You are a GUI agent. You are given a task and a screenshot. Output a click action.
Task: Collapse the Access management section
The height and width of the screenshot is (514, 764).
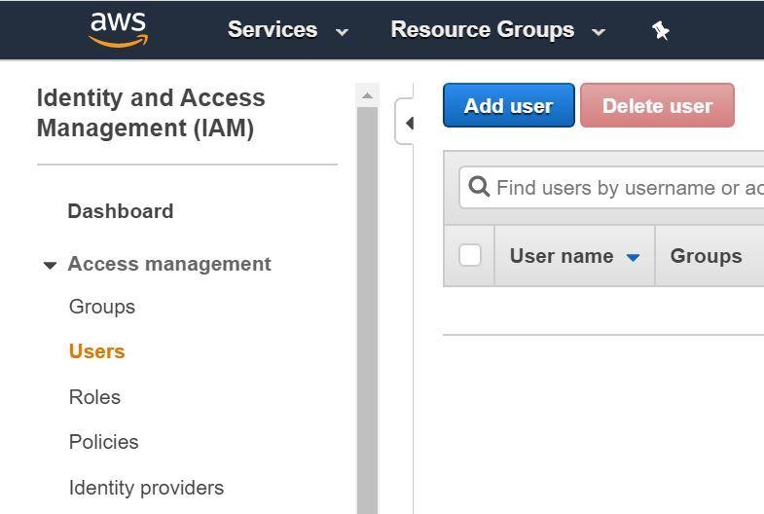click(x=51, y=265)
